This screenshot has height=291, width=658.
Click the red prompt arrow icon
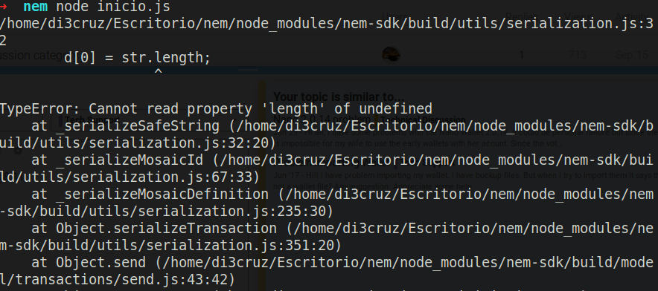point(4,7)
